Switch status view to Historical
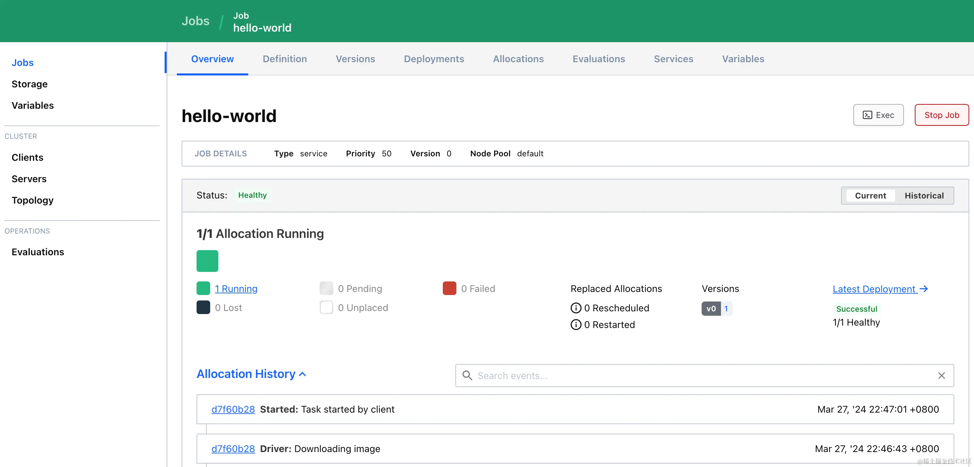 tap(924, 195)
